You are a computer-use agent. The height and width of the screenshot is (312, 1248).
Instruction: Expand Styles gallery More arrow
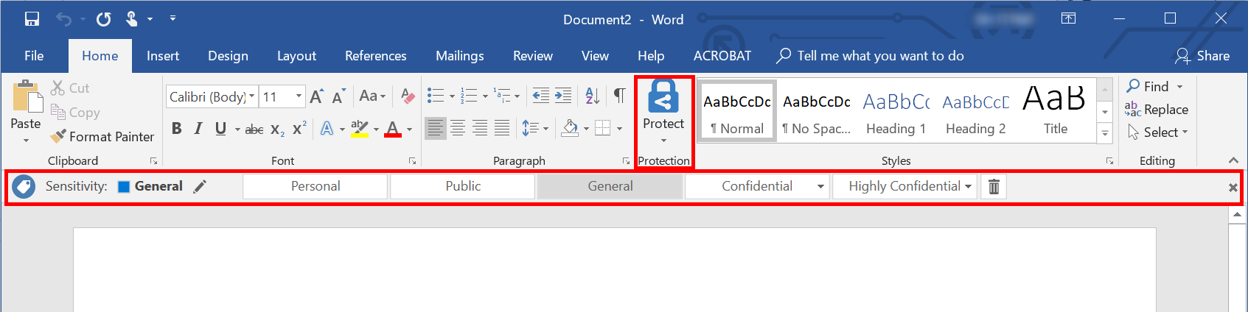pos(1104,133)
